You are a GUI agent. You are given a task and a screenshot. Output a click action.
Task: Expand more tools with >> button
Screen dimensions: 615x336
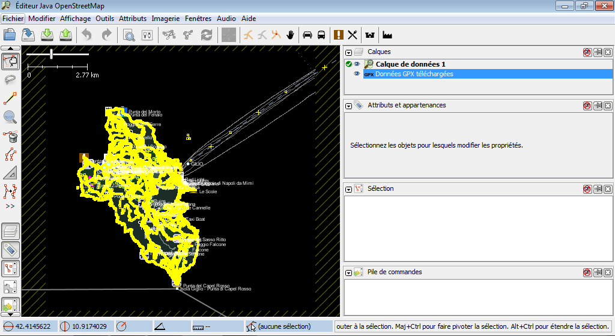(10, 206)
